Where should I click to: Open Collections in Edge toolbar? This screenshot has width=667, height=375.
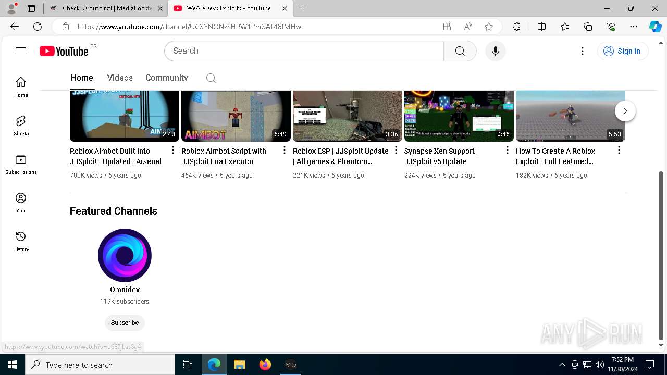pyautogui.click(x=588, y=27)
